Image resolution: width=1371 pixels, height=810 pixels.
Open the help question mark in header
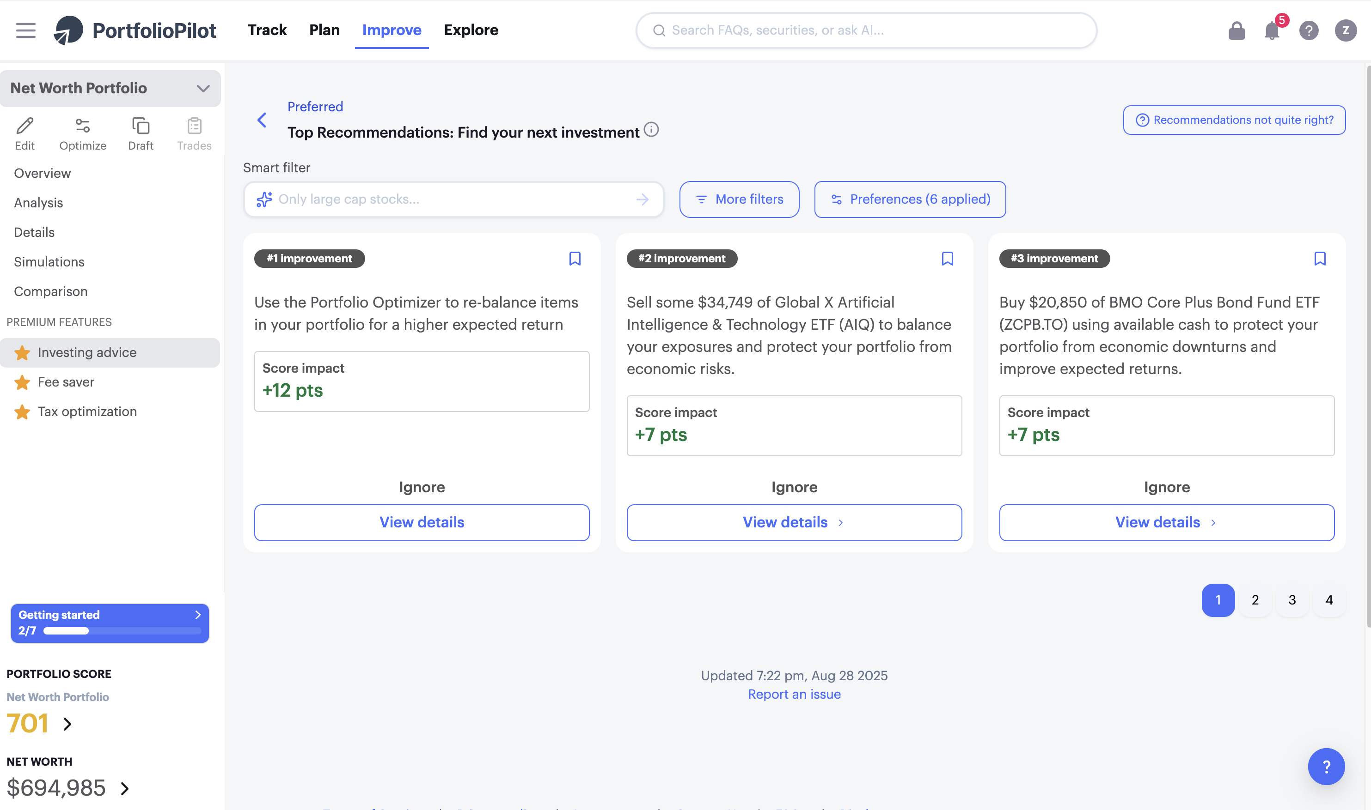(x=1309, y=30)
